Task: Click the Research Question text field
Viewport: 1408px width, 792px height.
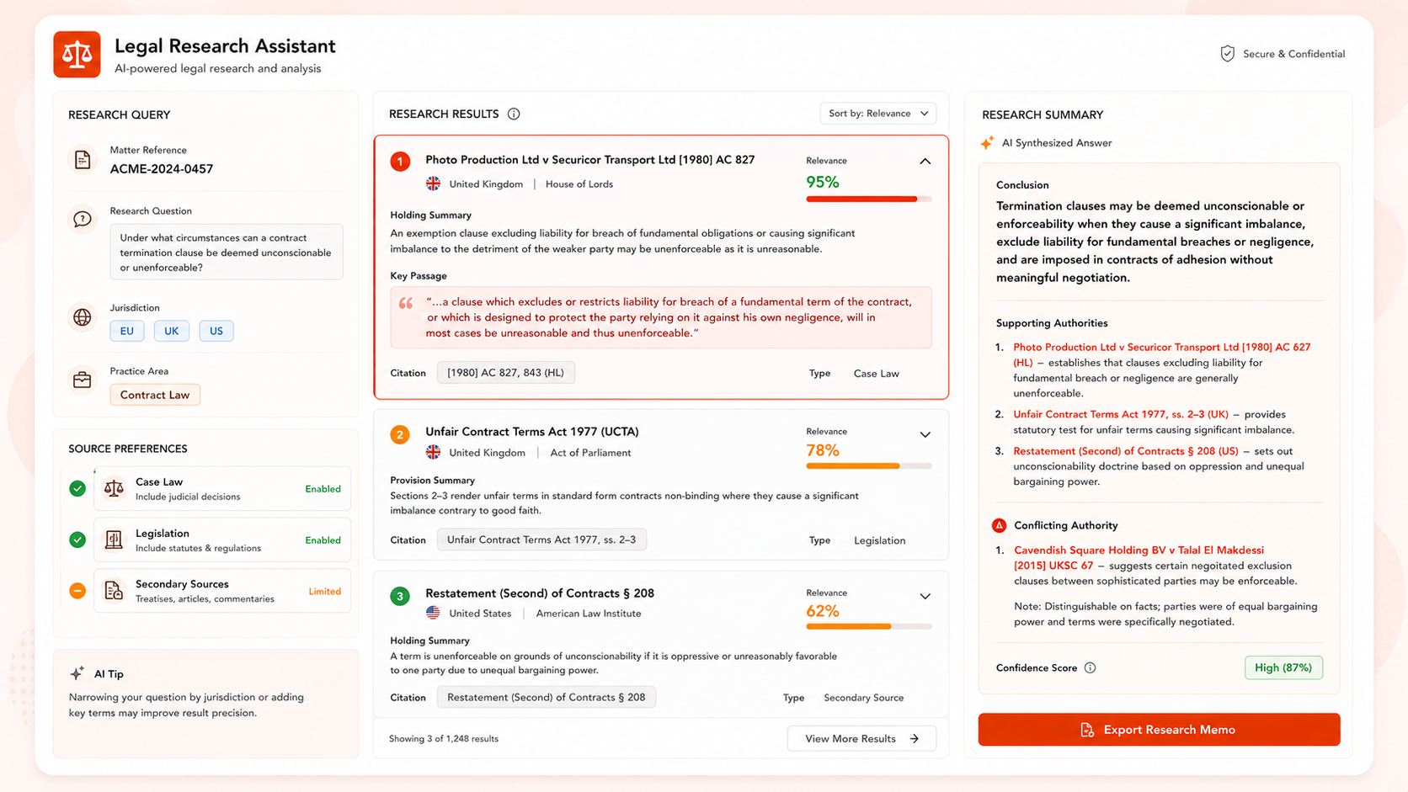Action: pos(227,252)
